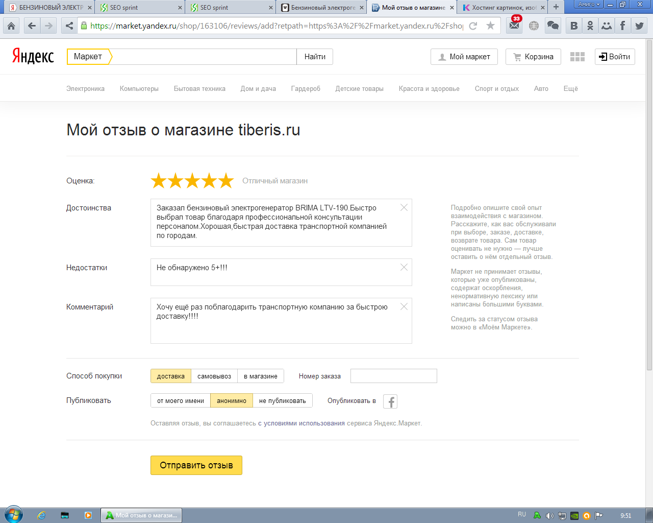Click the Facebook icon in browser toolbar

pyautogui.click(x=623, y=26)
